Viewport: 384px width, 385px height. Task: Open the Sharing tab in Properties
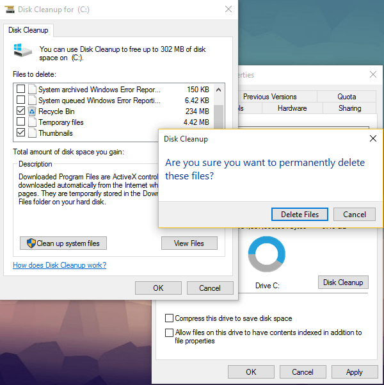pyautogui.click(x=349, y=108)
